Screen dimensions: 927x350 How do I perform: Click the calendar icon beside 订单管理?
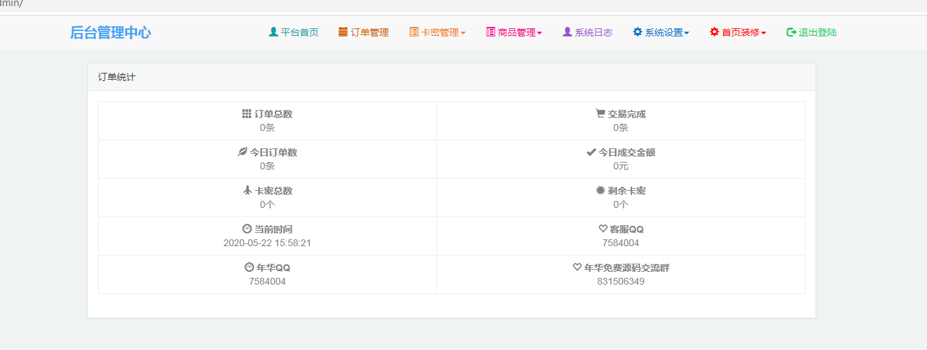click(x=343, y=32)
